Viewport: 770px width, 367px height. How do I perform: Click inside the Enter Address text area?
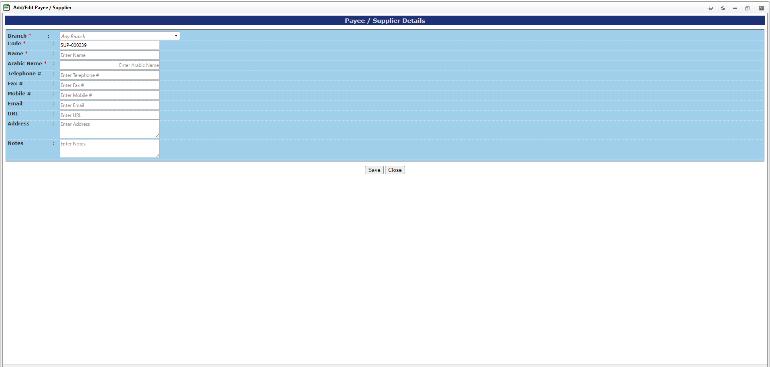(109, 128)
